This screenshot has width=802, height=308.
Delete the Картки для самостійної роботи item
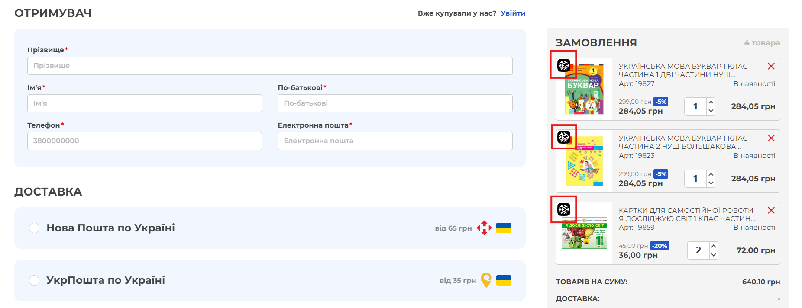coord(771,210)
